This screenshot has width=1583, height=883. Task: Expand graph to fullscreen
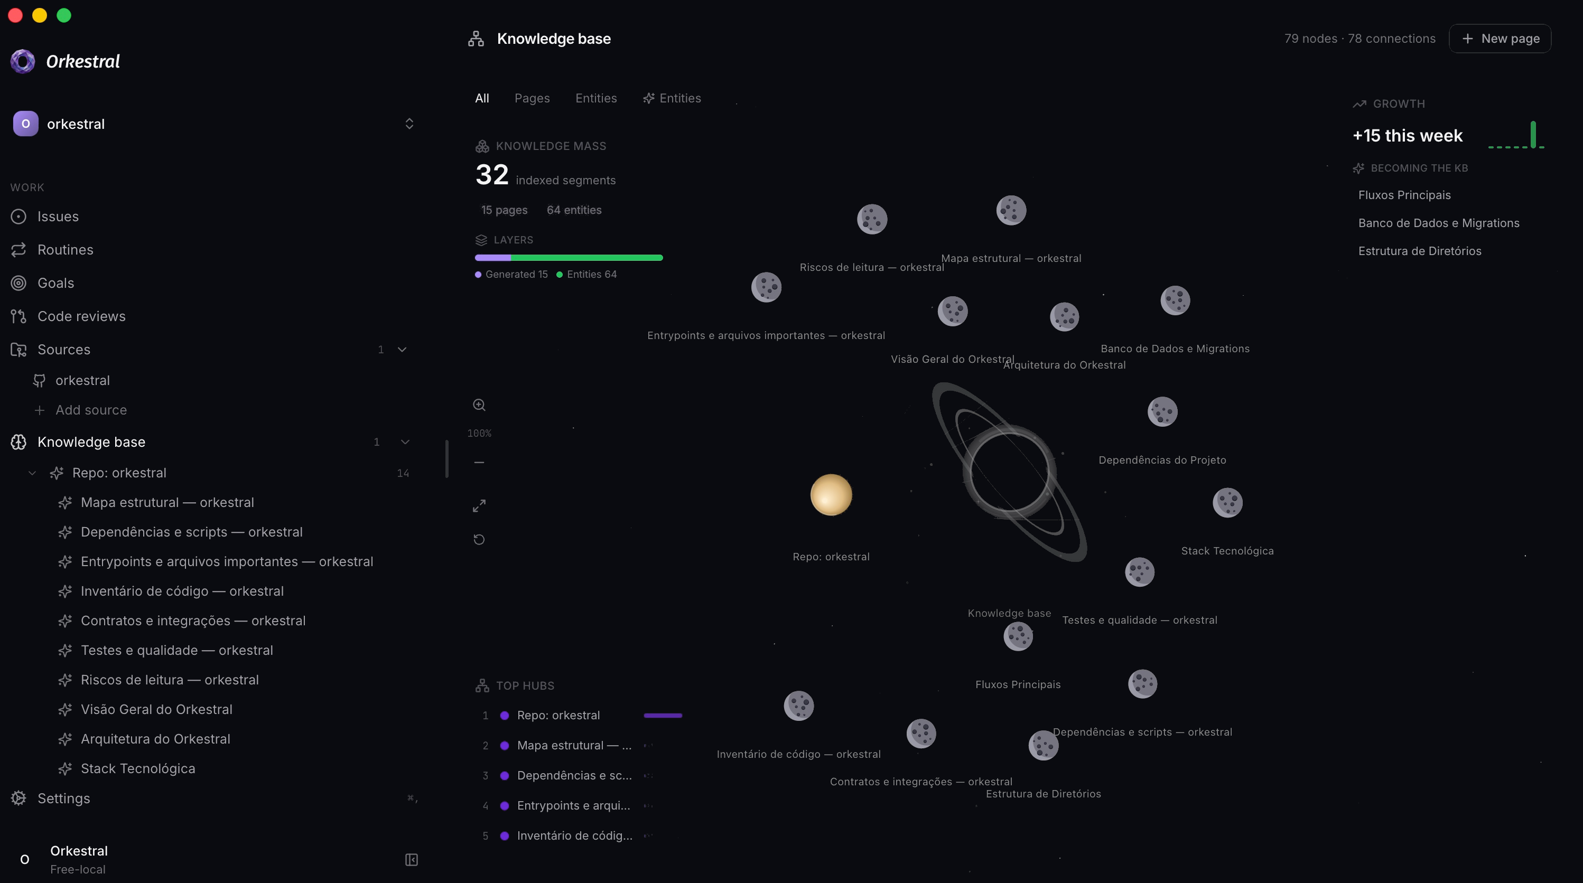[479, 505]
